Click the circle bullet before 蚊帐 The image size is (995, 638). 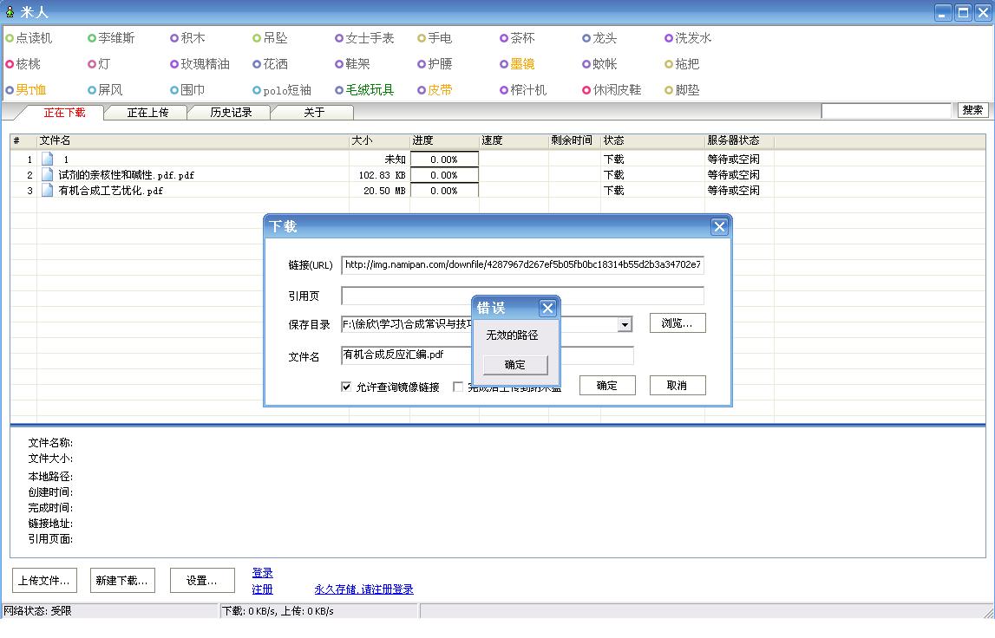587,64
